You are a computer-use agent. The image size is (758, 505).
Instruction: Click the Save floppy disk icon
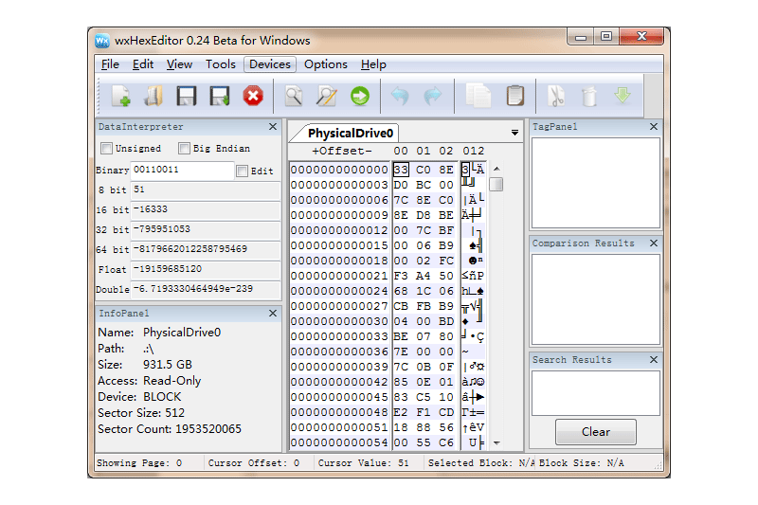click(x=187, y=96)
